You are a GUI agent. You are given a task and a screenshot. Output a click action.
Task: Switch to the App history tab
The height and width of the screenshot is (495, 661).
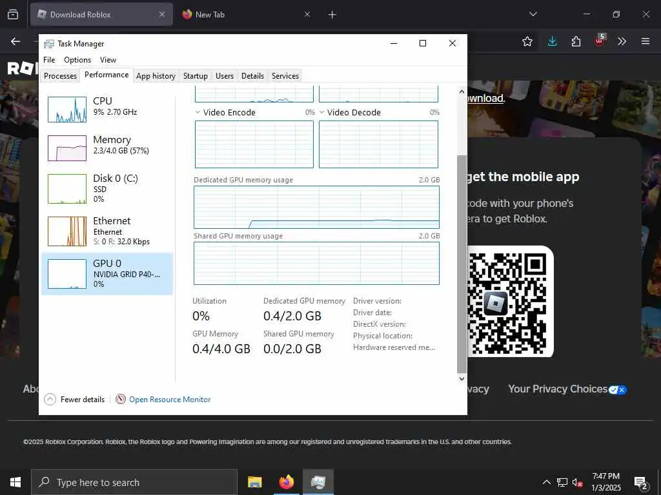[x=156, y=76]
